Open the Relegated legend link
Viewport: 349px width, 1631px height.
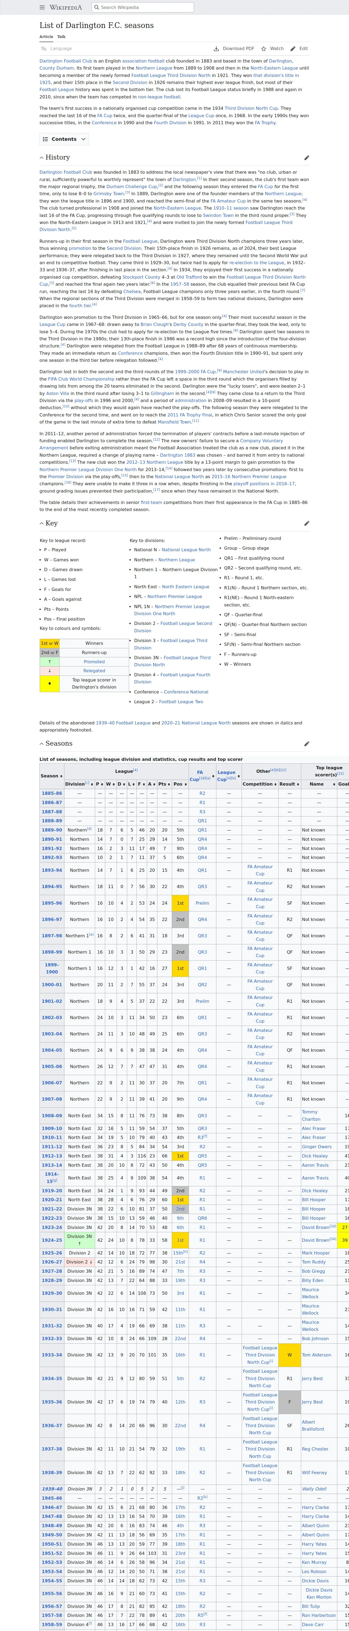pyautogui.click(x=94, y=671)
